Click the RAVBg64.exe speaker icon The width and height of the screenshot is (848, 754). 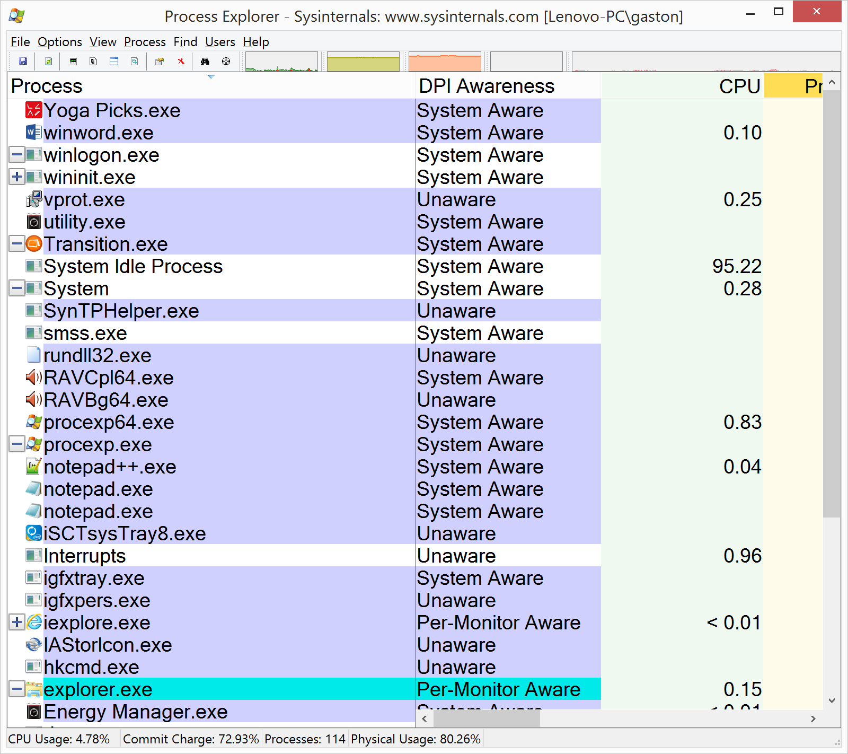click(34, 400)
